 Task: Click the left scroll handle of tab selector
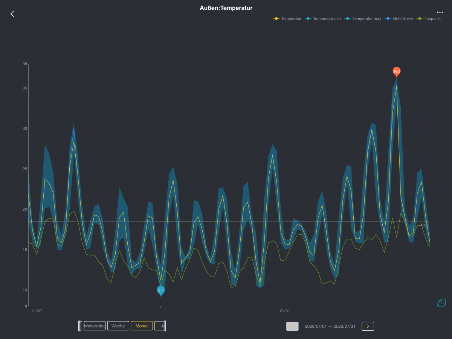(80, 326)
